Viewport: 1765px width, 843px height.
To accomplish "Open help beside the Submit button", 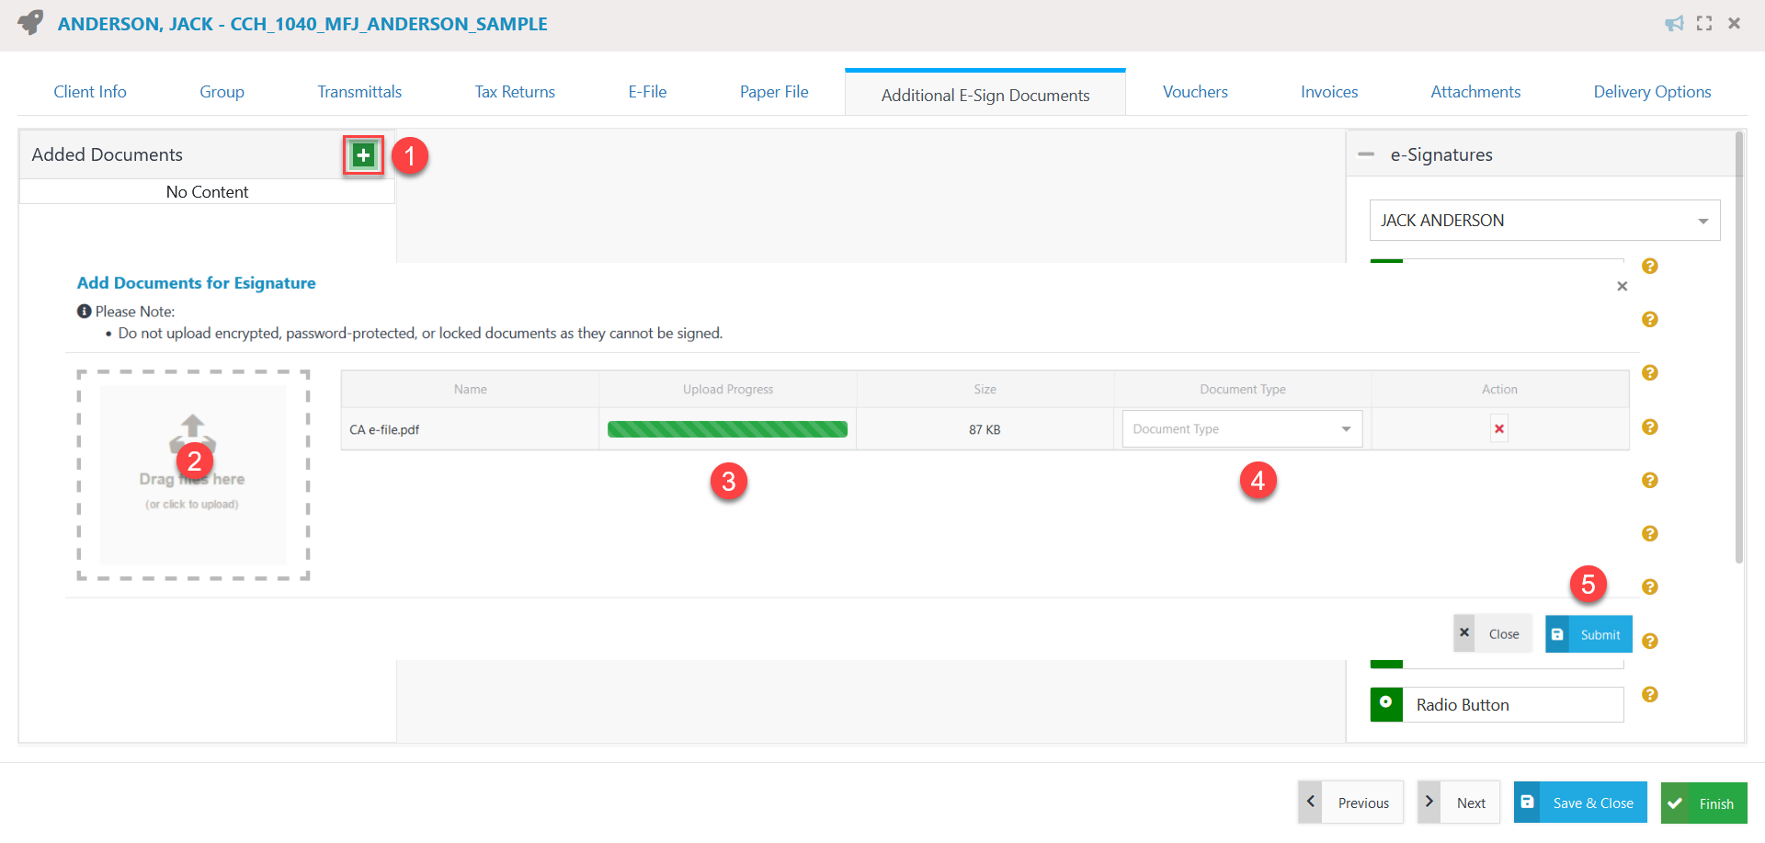I will [1650, 641].
